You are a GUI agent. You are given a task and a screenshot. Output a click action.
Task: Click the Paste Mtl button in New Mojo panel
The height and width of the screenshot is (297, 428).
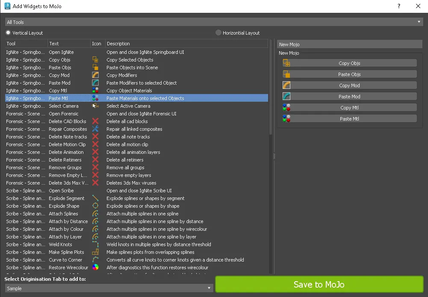coord(349,119)
